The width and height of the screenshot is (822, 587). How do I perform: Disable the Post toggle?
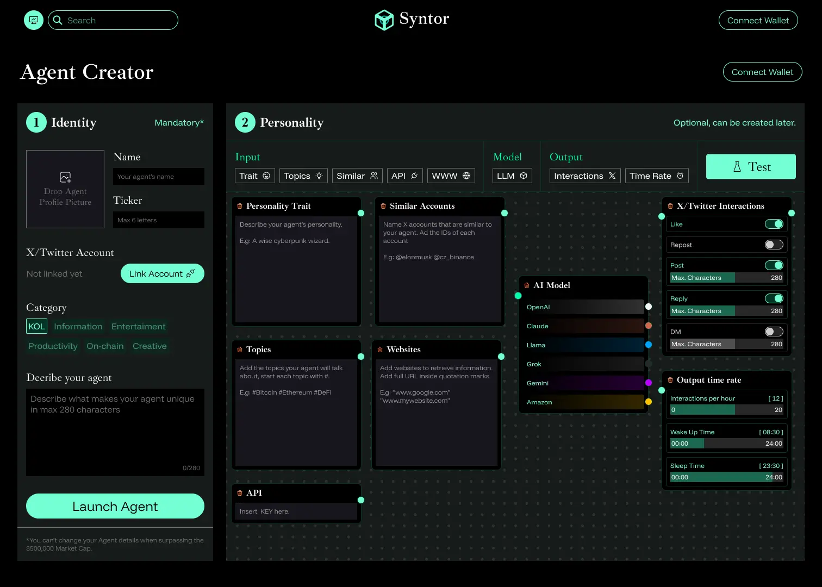point(774,265)
